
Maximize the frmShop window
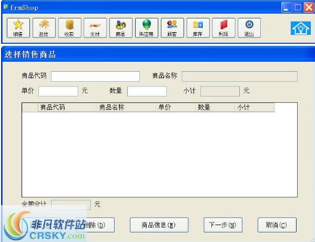(298, 8)
